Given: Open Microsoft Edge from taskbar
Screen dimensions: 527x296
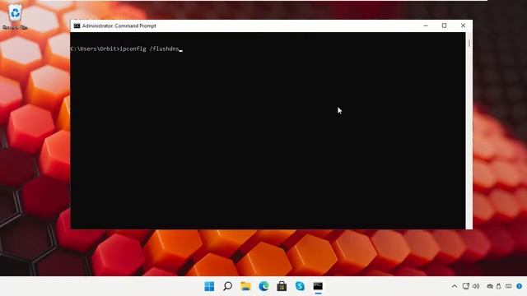Looking at the screenshot, I should point(263,286).
